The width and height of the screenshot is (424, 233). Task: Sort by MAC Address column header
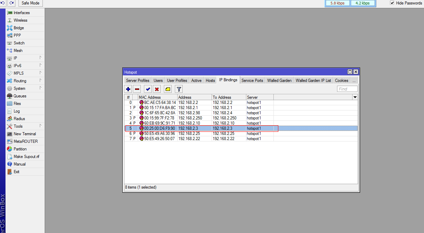click(x=158, y=97)
